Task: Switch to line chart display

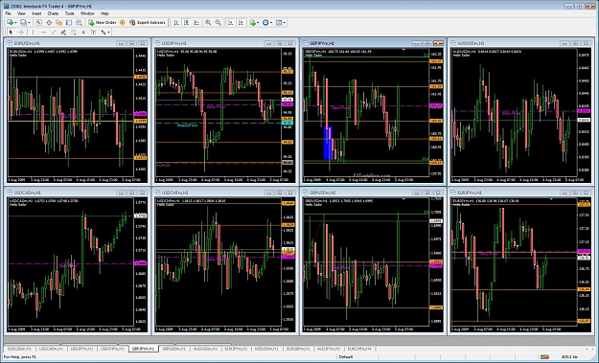Action: (x=196, y=23)
